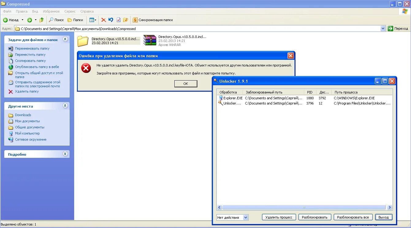Click the folder options icon
The image size is (411, 228).
[x=126, y=20]
